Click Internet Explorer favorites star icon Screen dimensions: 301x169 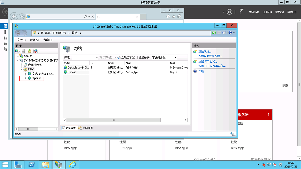(174, 17)
